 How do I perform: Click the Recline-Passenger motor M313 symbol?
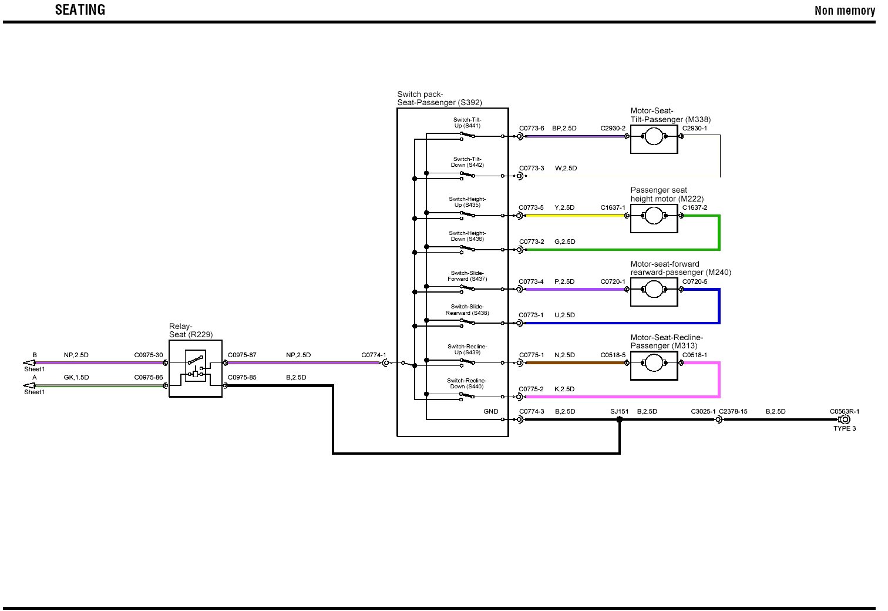[654, 363]
